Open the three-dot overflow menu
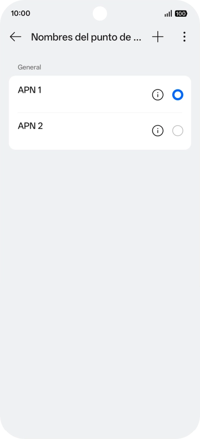 pos(184,37)
